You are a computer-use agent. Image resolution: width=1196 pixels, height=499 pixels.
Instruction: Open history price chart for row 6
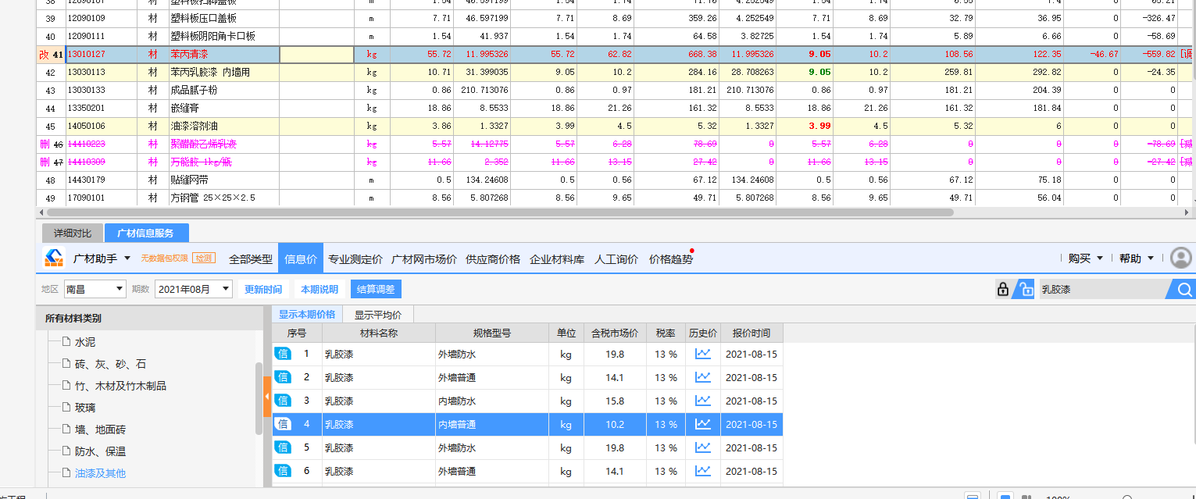point(703,471)
